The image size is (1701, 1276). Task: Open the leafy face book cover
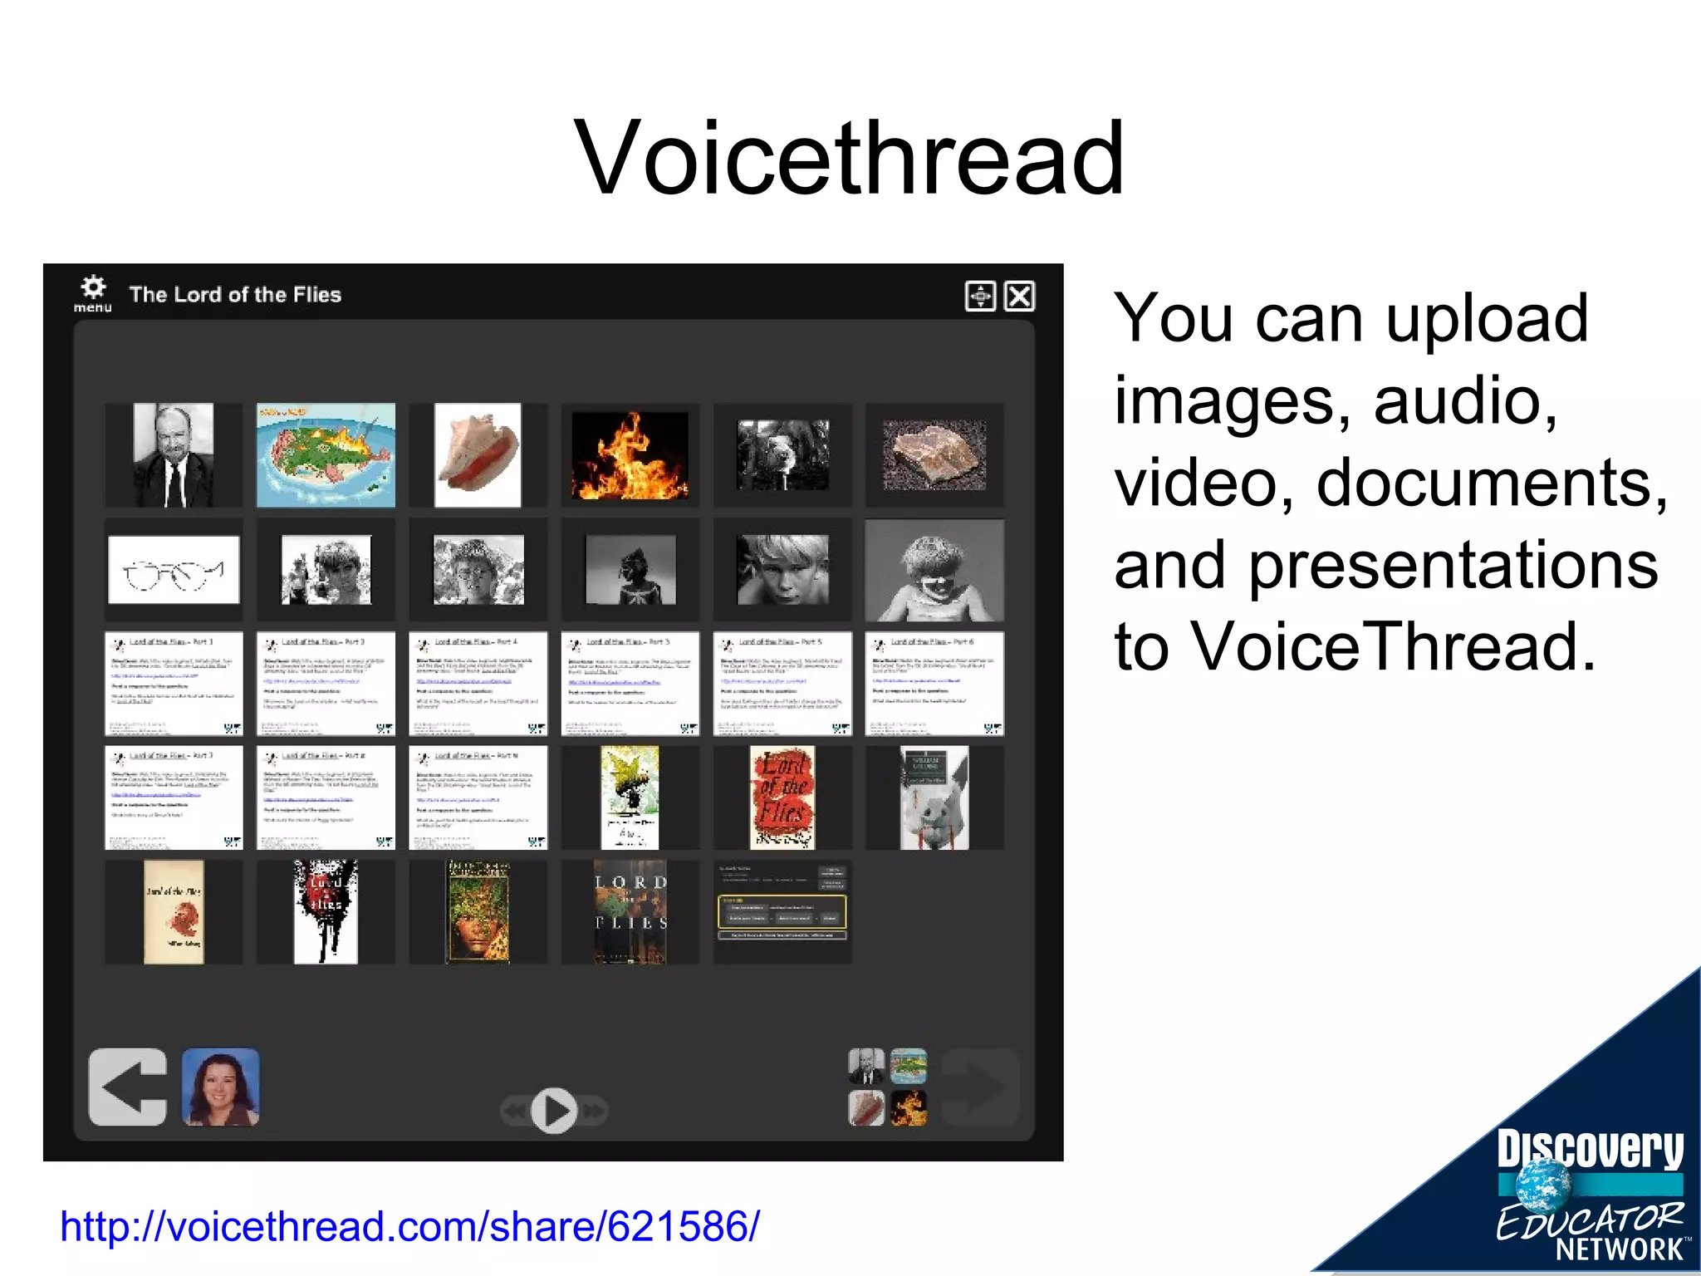click(x=478, y=912)
